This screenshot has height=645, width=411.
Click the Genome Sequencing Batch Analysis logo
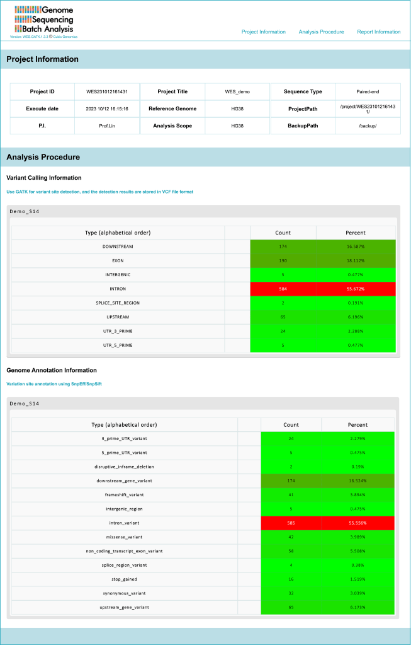pyautogui.click(x=44, y=20)
